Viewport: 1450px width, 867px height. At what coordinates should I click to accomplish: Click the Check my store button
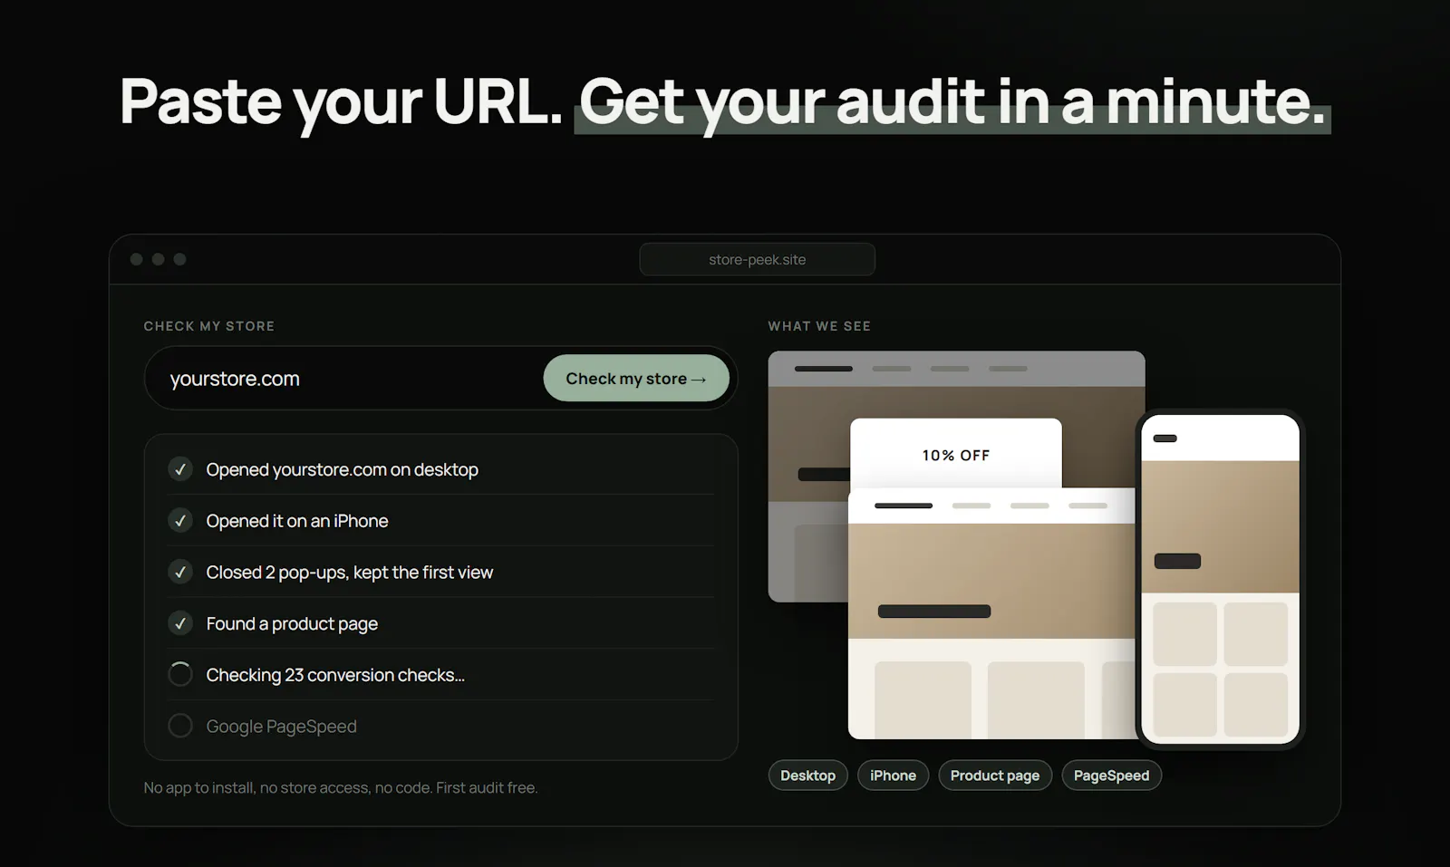pyautogui.click(x=636, y=378)
